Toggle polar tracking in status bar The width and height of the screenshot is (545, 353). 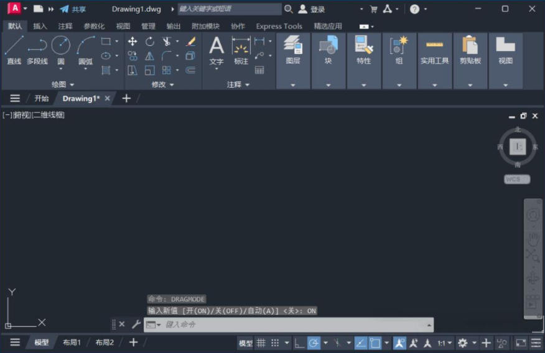click(x=314, y=343)
